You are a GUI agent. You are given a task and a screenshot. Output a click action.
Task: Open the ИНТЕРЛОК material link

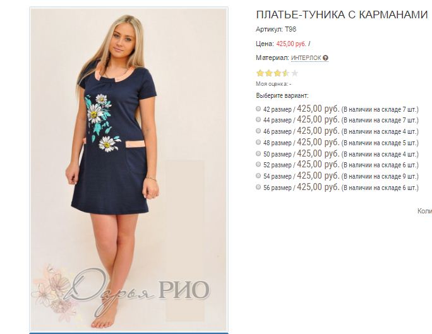point(306,58)
